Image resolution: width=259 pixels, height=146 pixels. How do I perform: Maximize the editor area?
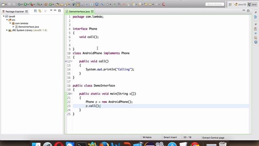248,11
